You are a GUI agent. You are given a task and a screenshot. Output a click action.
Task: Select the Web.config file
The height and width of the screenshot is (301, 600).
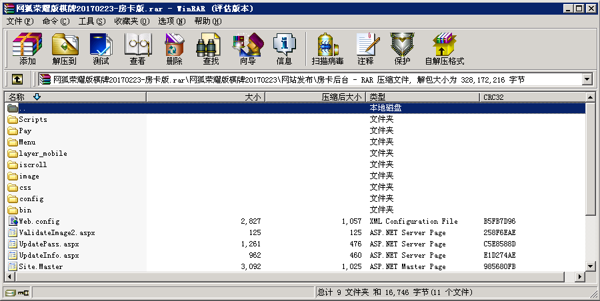pos(39,221)
